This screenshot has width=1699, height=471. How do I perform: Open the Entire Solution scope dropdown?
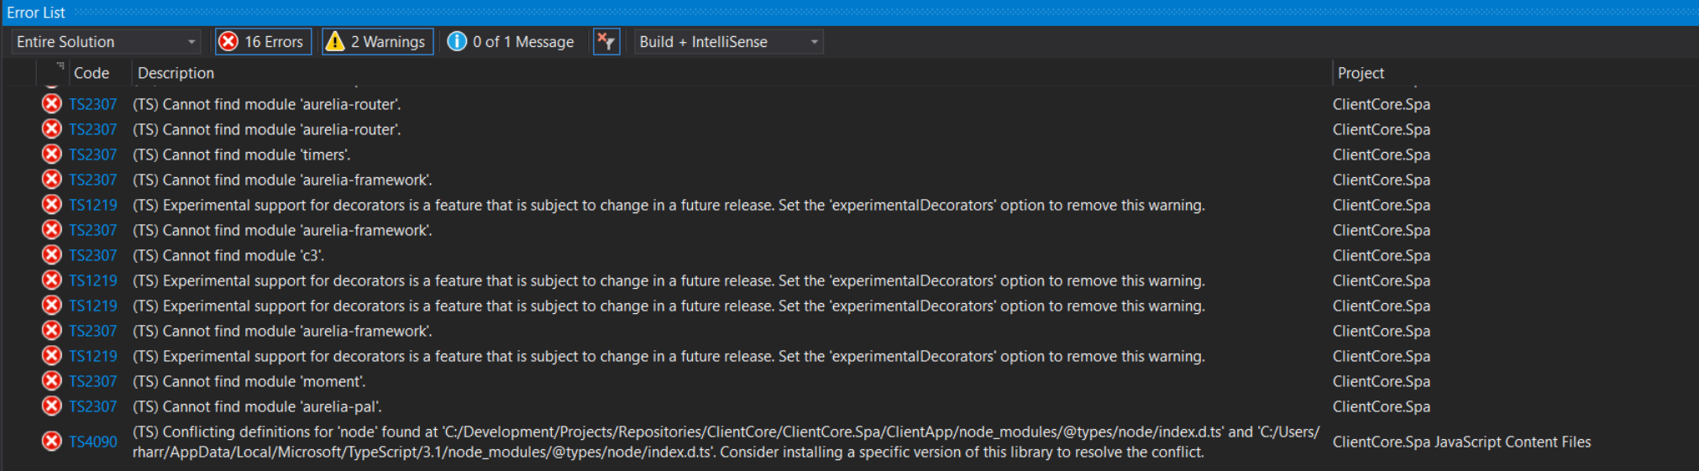point(106,42)
